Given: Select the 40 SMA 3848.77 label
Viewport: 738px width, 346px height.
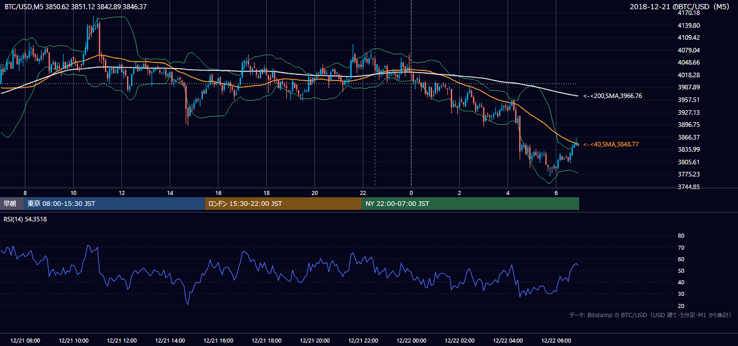Looking at the screenshot, I should tap(611, 144).
